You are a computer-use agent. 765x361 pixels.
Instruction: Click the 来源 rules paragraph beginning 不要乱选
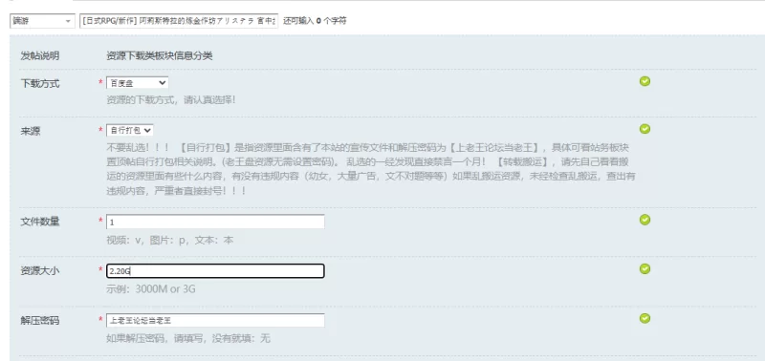coord(371,169)
